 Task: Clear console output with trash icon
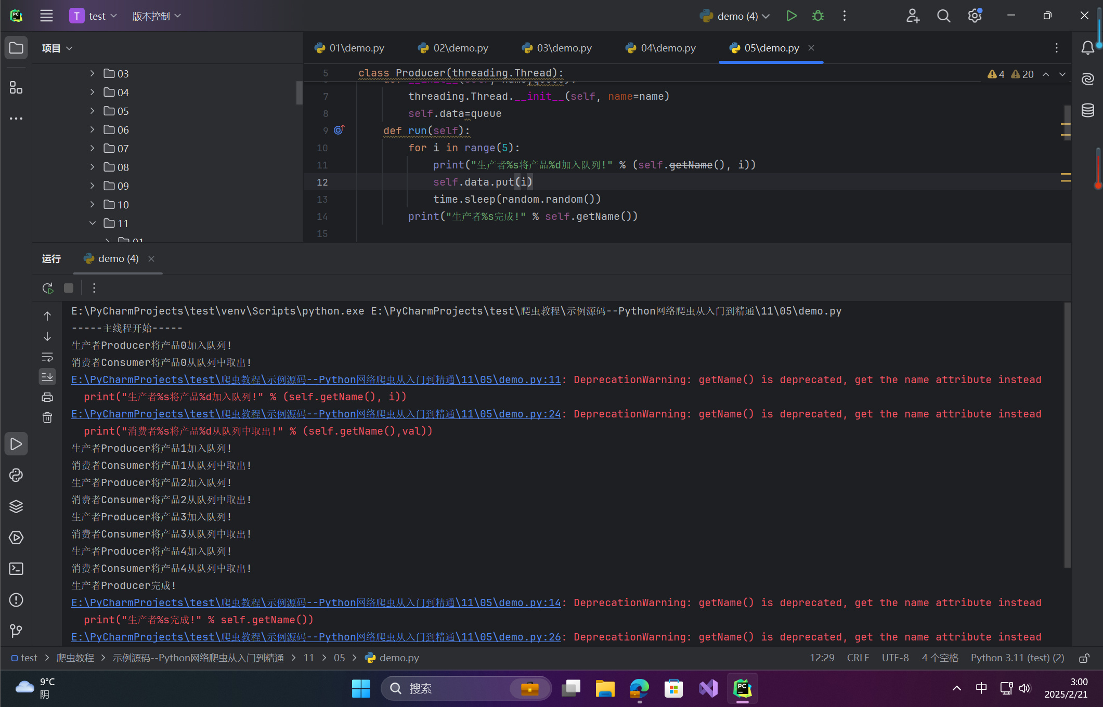(x=47, y=417)
